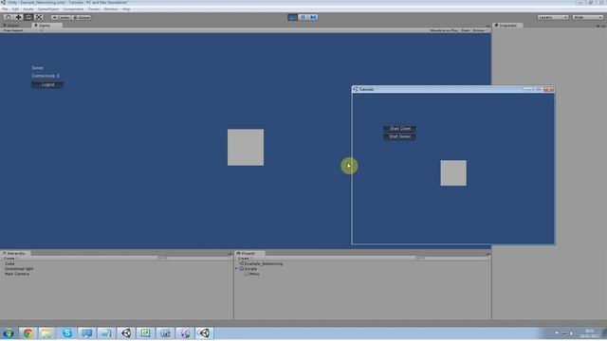Click the gray cube in Tutorials window
The image size is (607, 341).
coord(453,172)
